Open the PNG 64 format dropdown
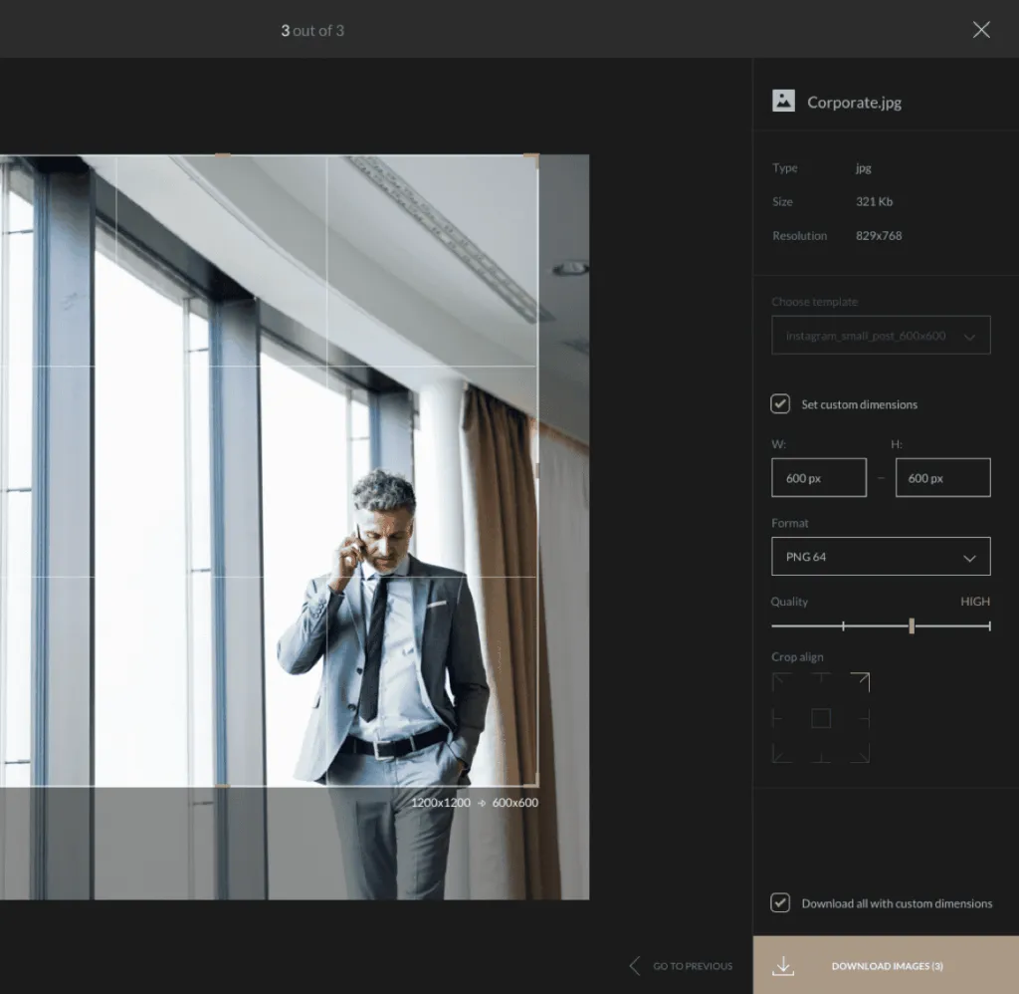 (881, 556)
